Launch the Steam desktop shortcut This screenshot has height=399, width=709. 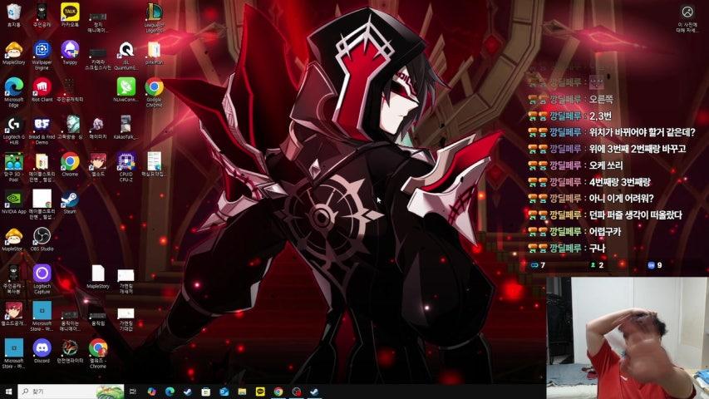70,202
